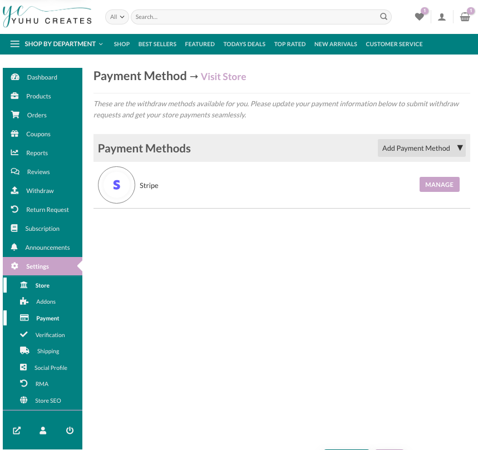Screen dimensions: 478x450
Task: Expand Shop By Department menu
Action: tap(63, 44)
